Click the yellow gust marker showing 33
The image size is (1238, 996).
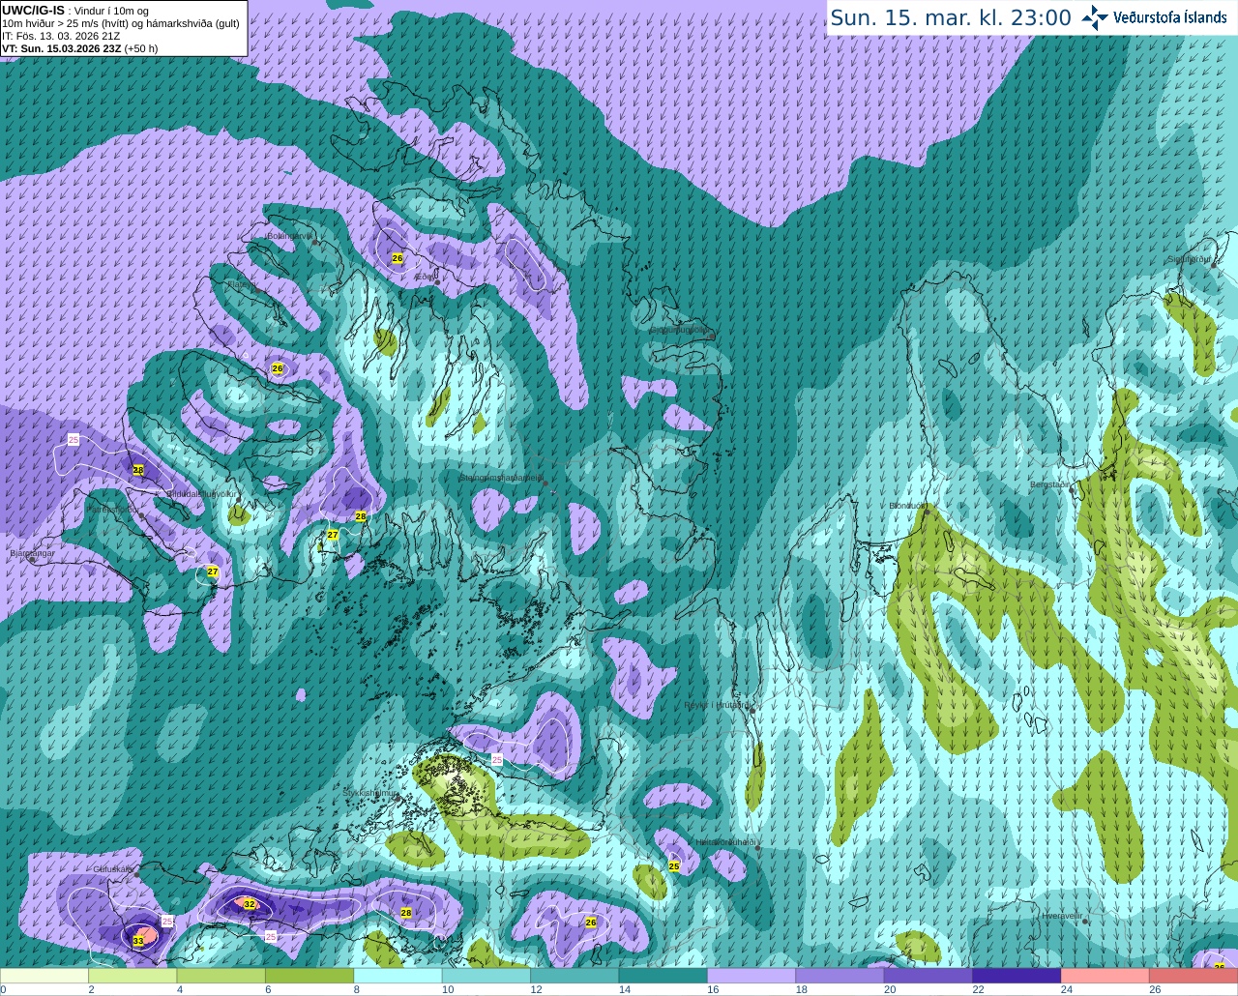coord(138,940)
